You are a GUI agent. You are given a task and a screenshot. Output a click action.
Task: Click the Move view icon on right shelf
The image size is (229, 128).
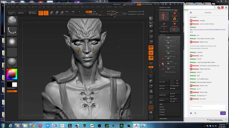pyautogui.click(x=151, y=81)
